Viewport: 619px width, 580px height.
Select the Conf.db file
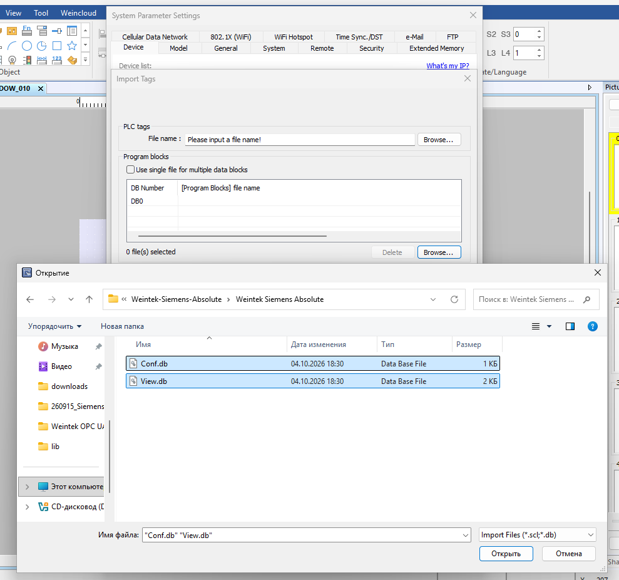click(313, 363)
